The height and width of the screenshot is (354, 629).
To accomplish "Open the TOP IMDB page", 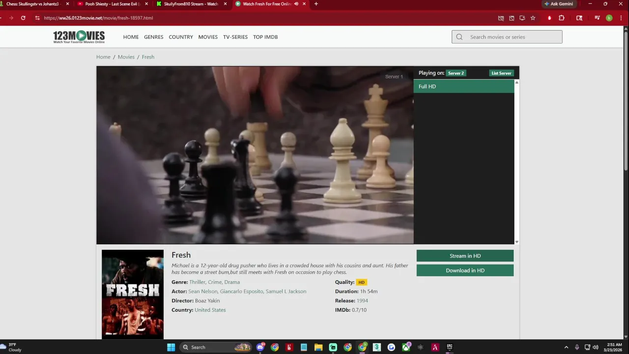I will coord(265,37).
